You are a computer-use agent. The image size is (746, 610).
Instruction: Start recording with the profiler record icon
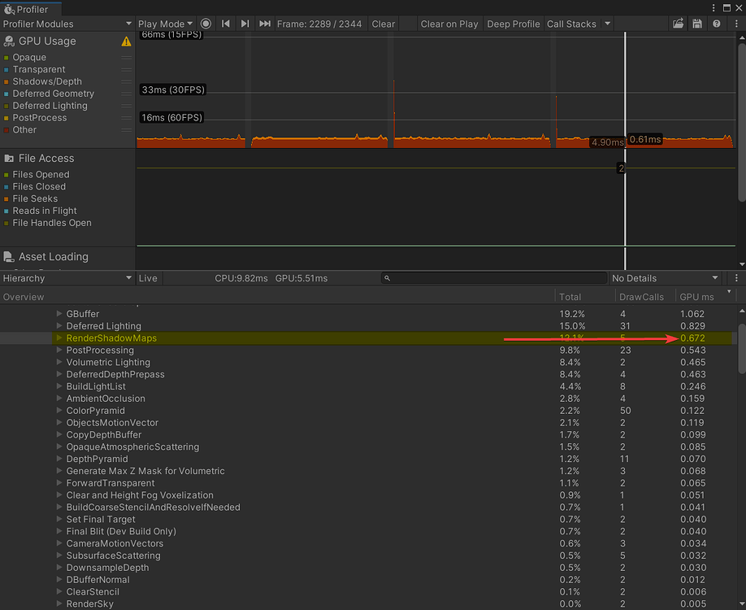point(205,24)
